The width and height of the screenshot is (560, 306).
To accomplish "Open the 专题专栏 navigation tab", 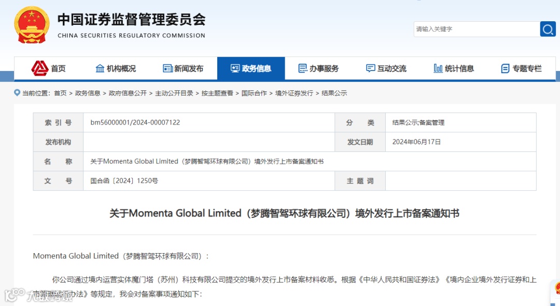I will (x=522, y=68).
